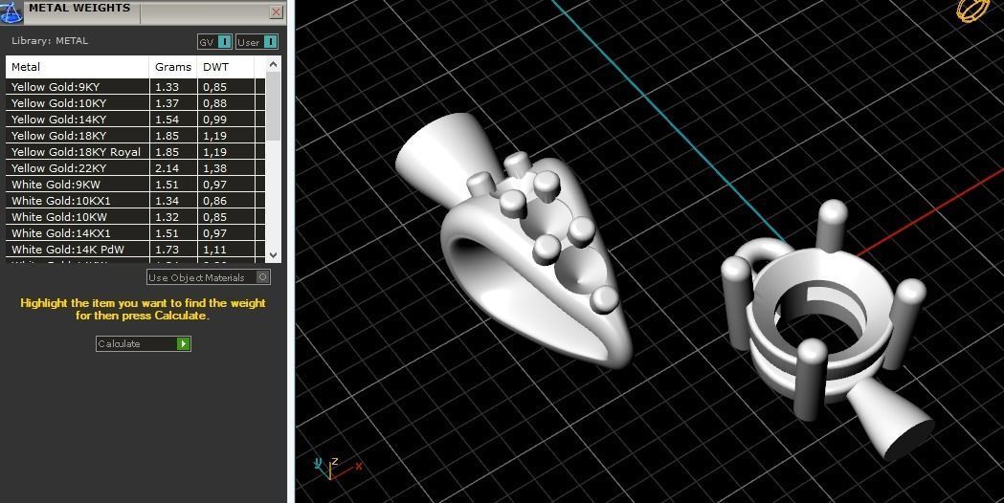Click the XYZ axis indicator

[338, 468]
